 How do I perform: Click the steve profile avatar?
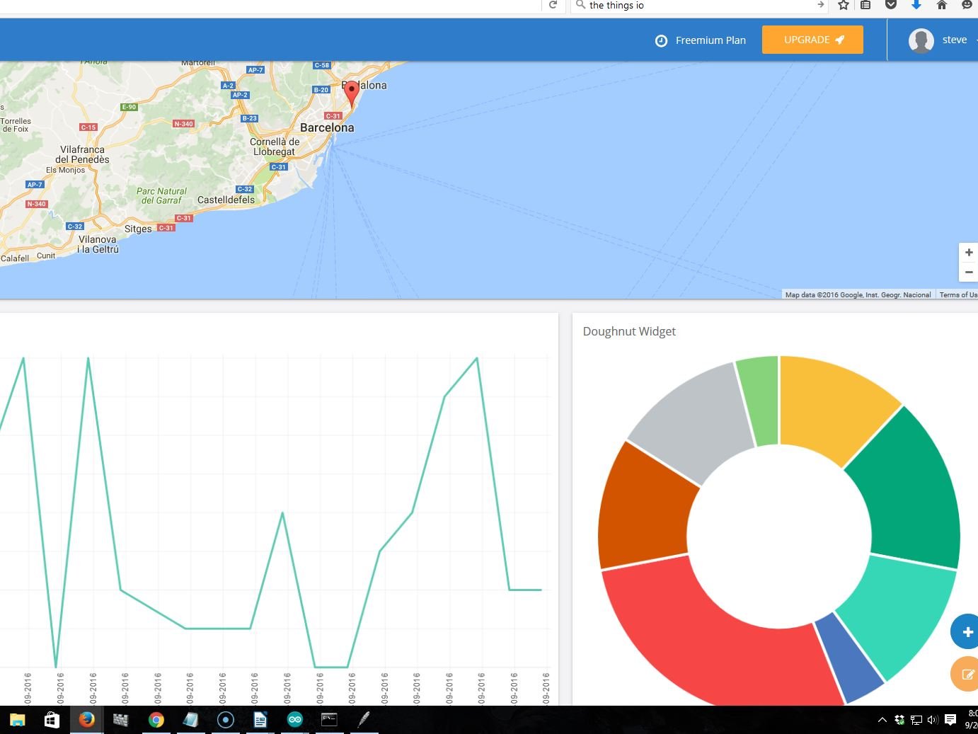(921, 40)
